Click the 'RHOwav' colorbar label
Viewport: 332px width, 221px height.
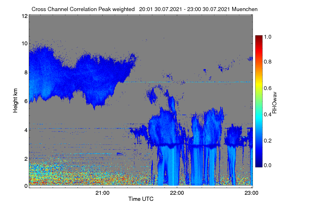coord(274,102)
